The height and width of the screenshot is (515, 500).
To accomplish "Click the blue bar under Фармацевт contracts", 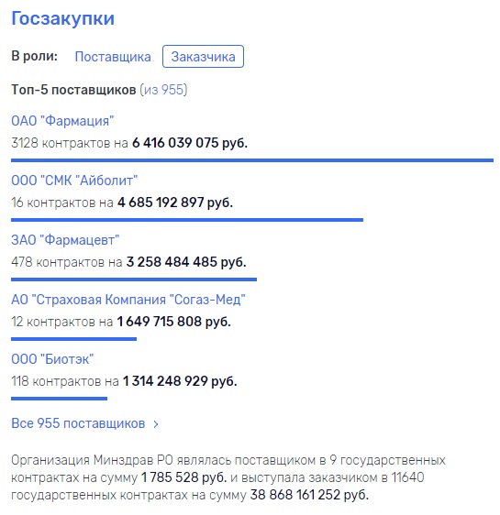I will pyautogui.click(x=134, y=279).
